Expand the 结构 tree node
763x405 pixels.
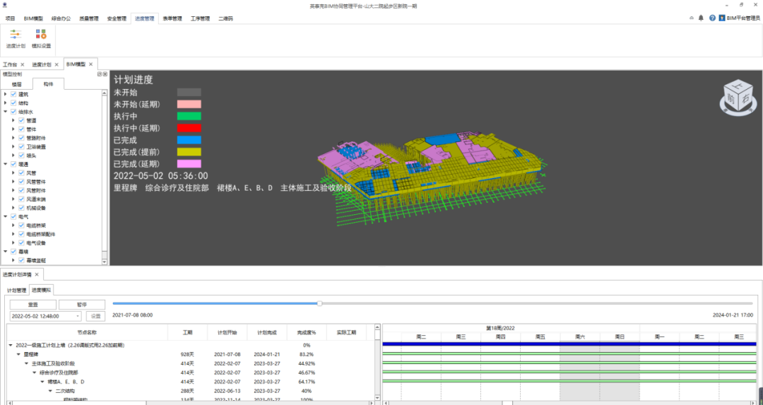pyautogui.click(x=6, y=103)
